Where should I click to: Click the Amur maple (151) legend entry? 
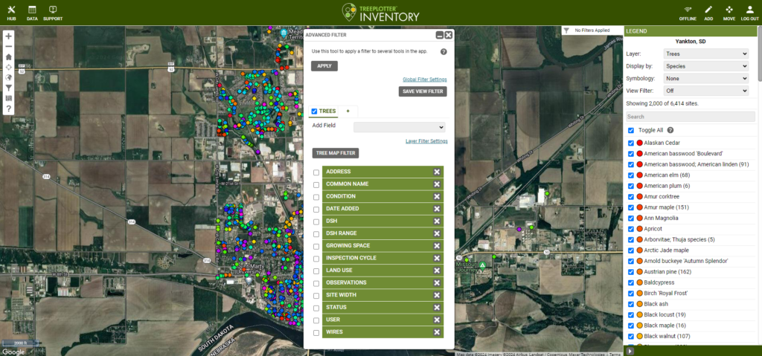click(x=666, y=207)
